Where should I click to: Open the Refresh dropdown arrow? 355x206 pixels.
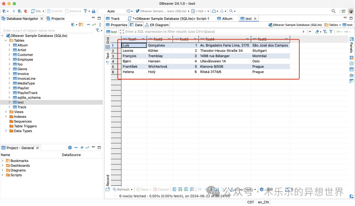(131, 190)
